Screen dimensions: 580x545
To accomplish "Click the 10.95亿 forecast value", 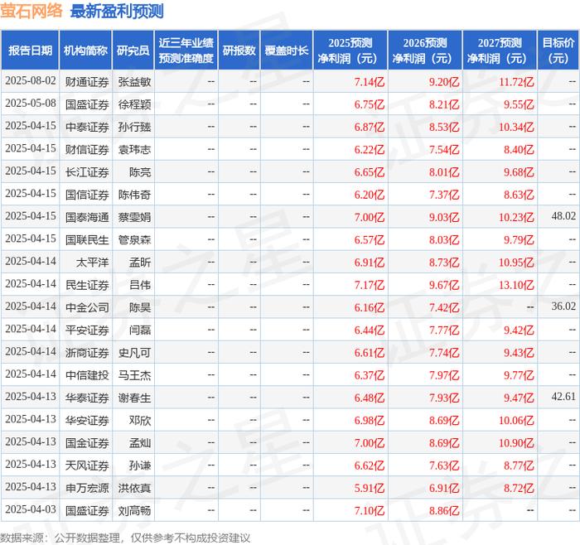I will tap(516, 263).
